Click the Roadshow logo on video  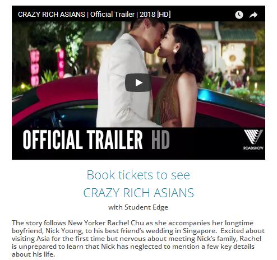coord(253,140)
